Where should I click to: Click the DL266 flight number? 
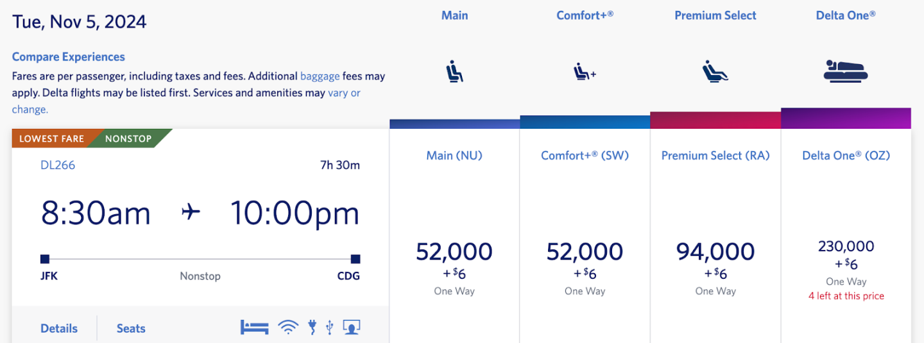click(x=58, y=165)
